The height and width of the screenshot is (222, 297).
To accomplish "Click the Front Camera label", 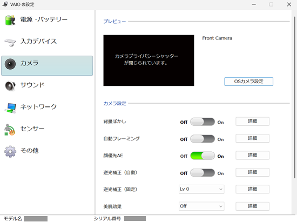I will (217, 38).
